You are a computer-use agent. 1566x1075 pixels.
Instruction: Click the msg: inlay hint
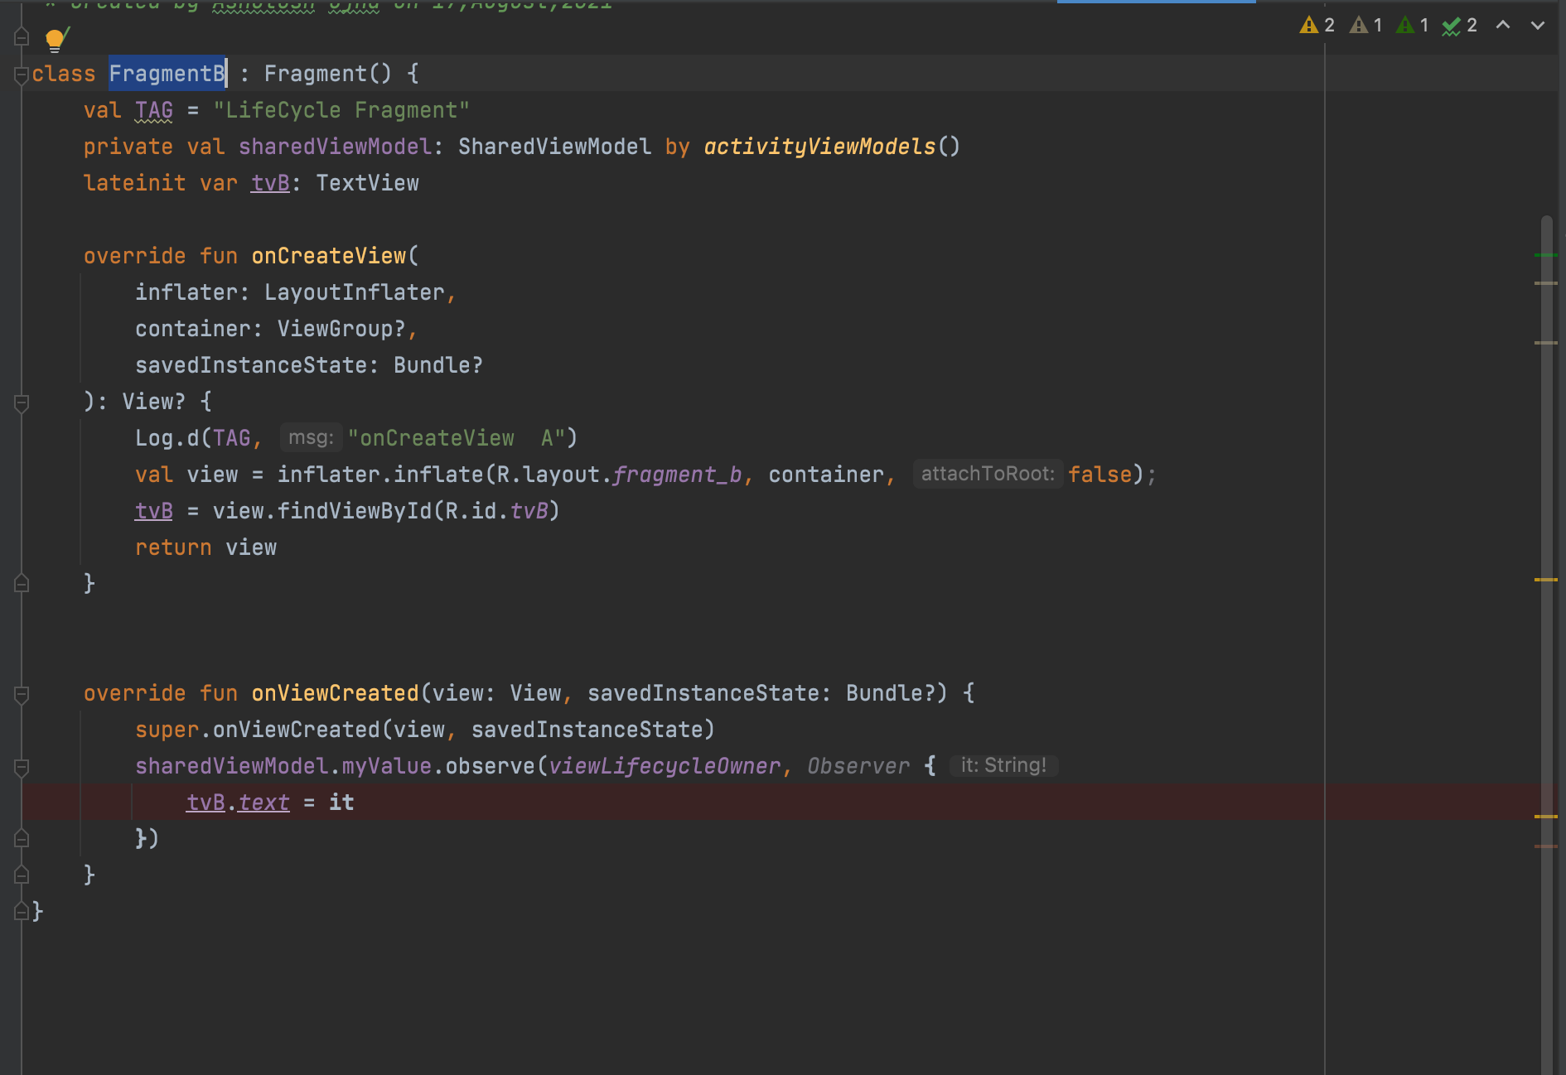point(311,438)
